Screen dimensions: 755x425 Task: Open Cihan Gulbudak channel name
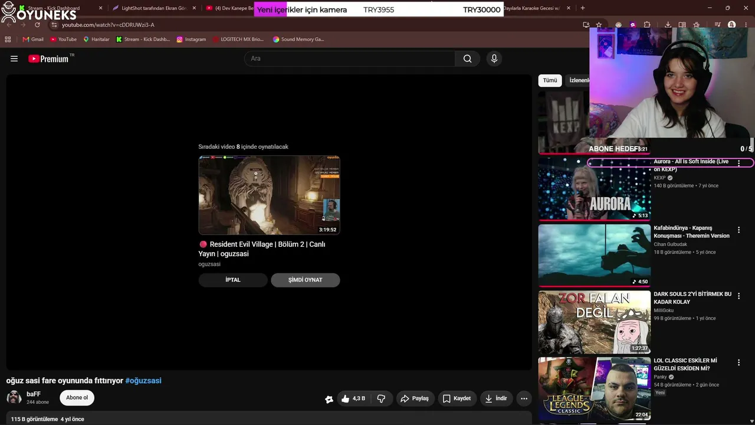[x=670, y=244]
